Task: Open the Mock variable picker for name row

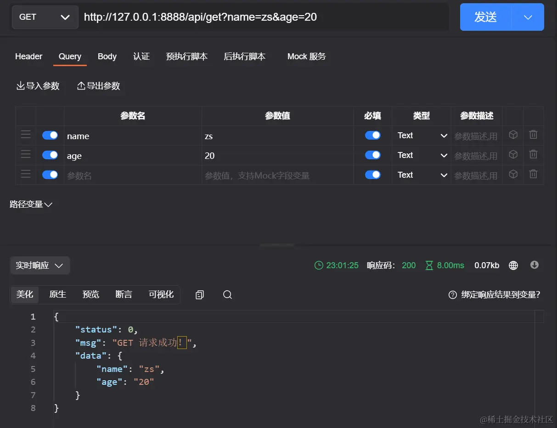Action: 513,135
